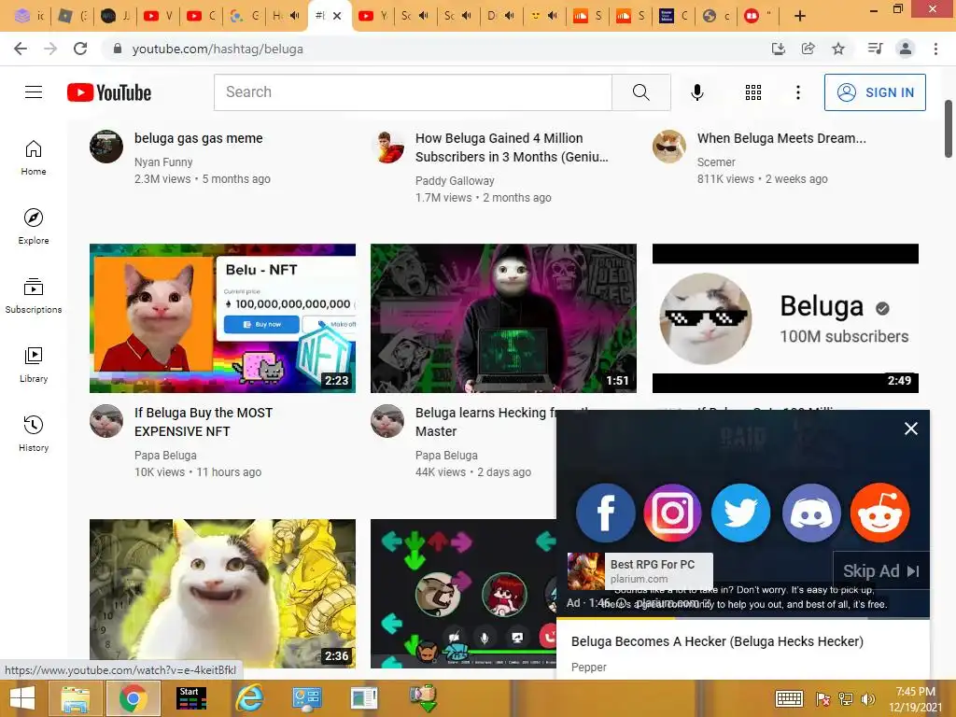Open File Explorer from taskbar
Viewport: 956px width, 717px height.
pos(75,698)
